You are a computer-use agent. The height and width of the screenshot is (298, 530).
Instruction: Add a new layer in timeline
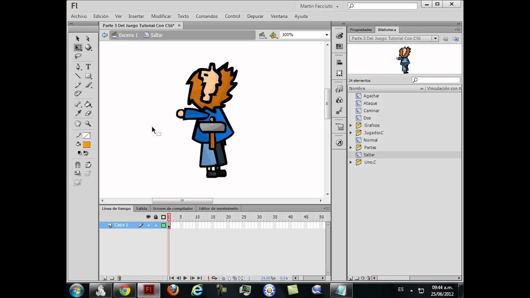tap(104, 278)
